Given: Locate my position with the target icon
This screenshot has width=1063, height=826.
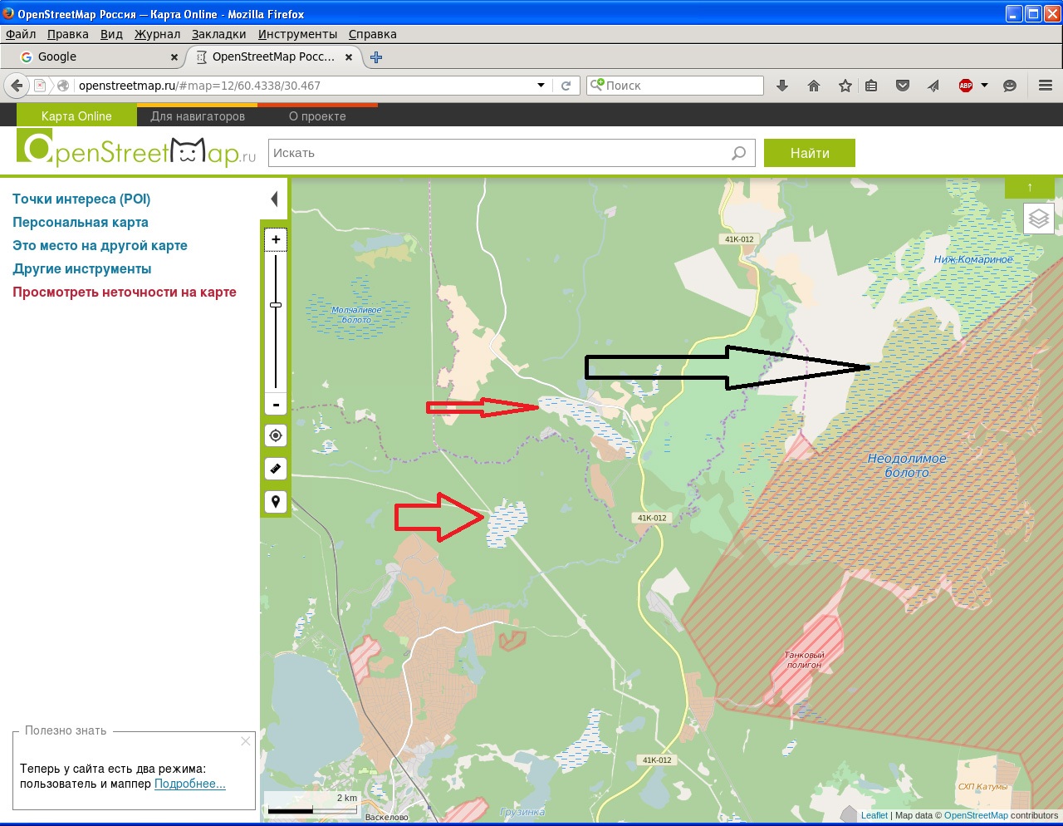Looking at the screenshot, I should (276, 435).
